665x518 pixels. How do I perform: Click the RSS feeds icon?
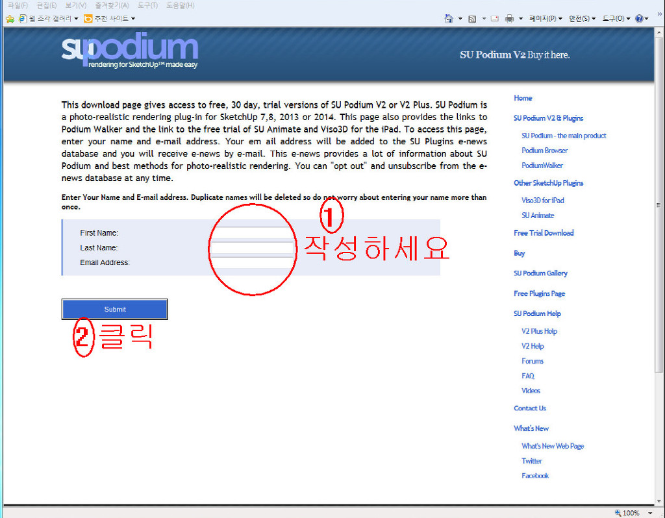click(472, 19)
